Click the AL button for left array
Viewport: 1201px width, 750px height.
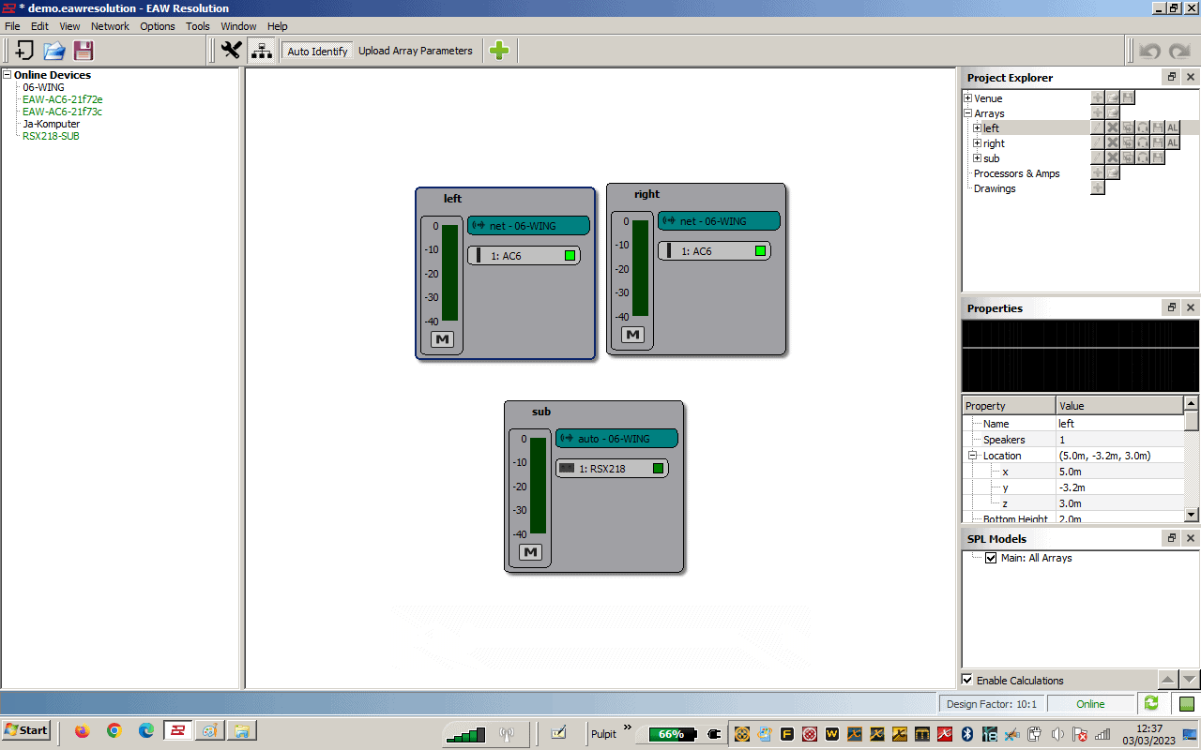1172,128
